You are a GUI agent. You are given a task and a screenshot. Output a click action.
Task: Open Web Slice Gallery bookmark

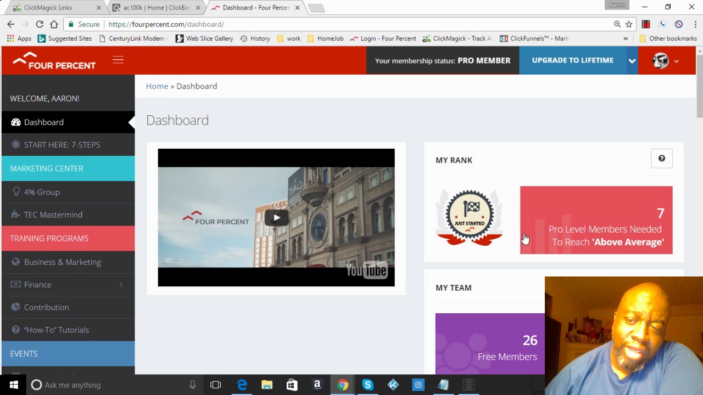[204, 38]
